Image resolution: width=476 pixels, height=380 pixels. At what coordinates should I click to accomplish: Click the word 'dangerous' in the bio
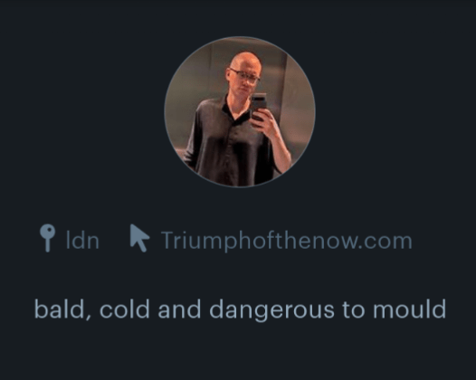pyautogui.click(x=272, y=310)
